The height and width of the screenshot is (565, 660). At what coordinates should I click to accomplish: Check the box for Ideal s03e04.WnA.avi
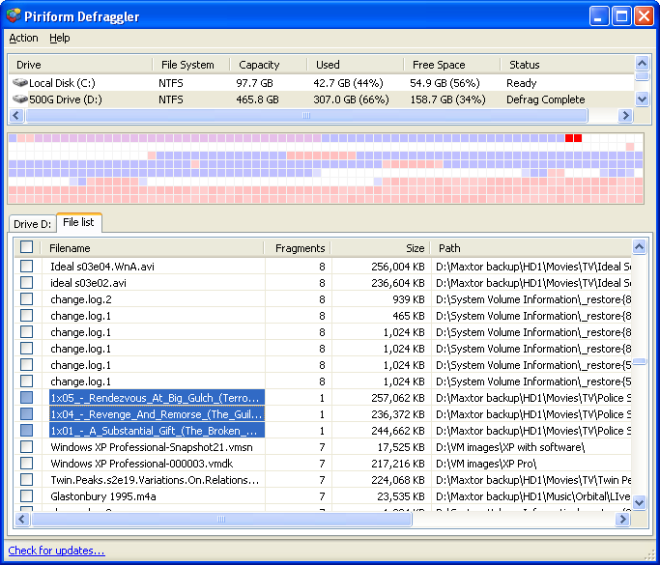point(27,267)
